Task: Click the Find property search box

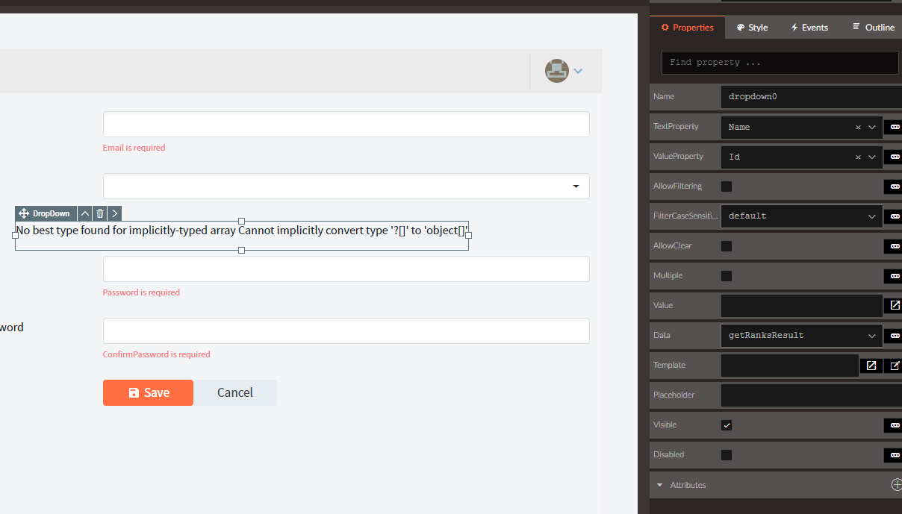Action: pos(780,63)
